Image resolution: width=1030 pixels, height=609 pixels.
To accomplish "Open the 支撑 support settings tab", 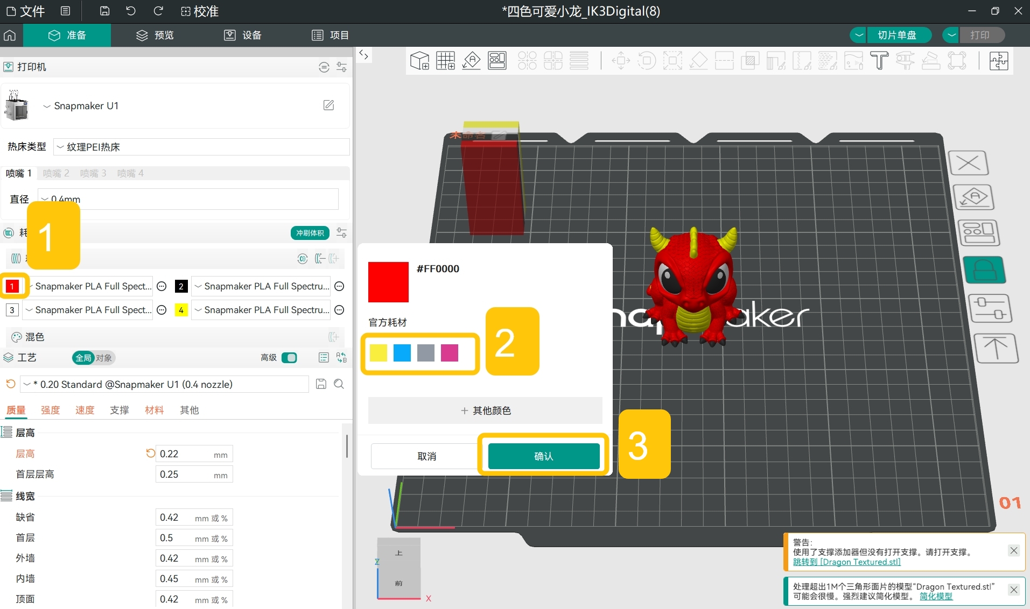I will (x=120, y=410).
